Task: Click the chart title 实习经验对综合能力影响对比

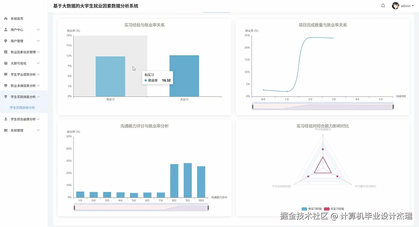Action: pyautogui.click(x=323, y=126)
